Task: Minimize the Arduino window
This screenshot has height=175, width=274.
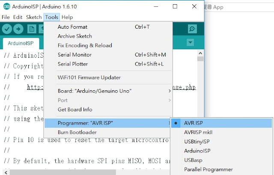Action: pos(156,7)
